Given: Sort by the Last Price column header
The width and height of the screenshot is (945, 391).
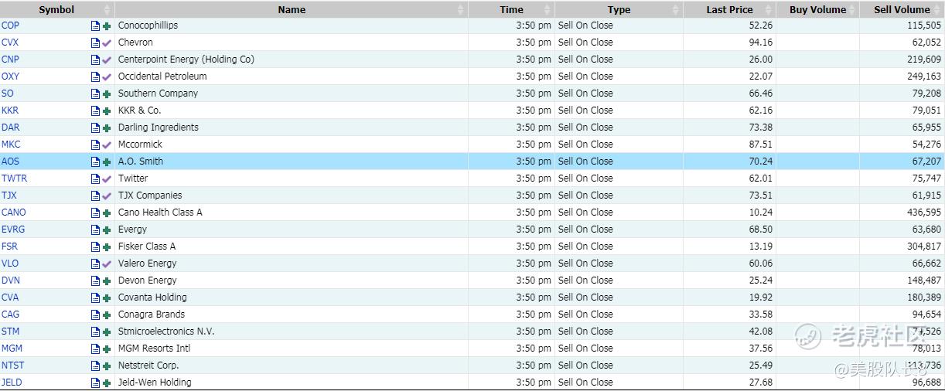Looking at the screenshot, I should [729, 9].
